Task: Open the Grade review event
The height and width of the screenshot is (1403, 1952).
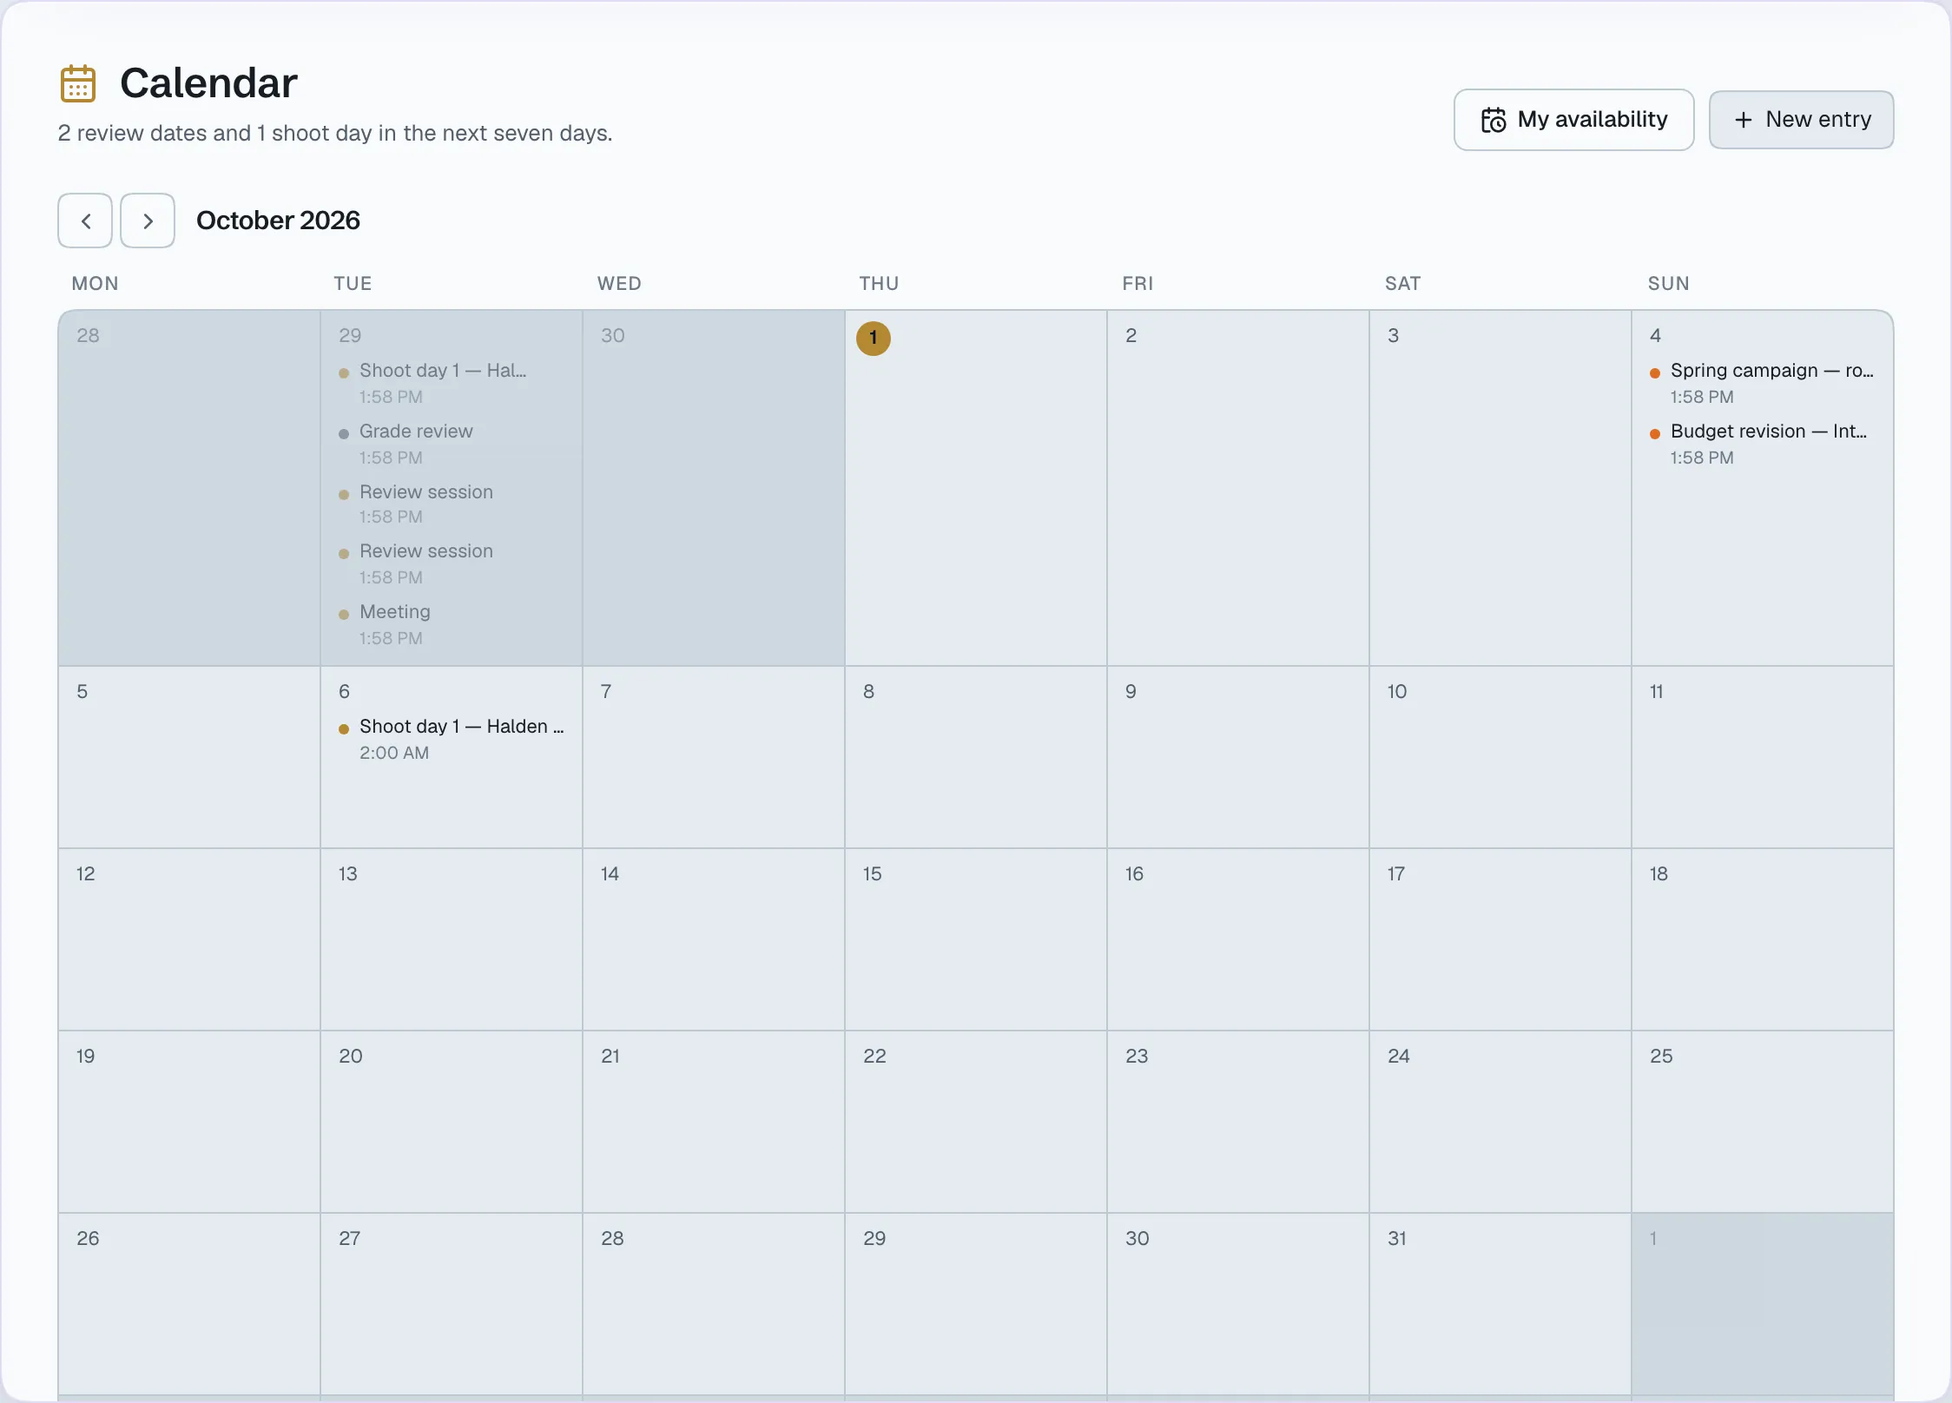Action: 452,444
